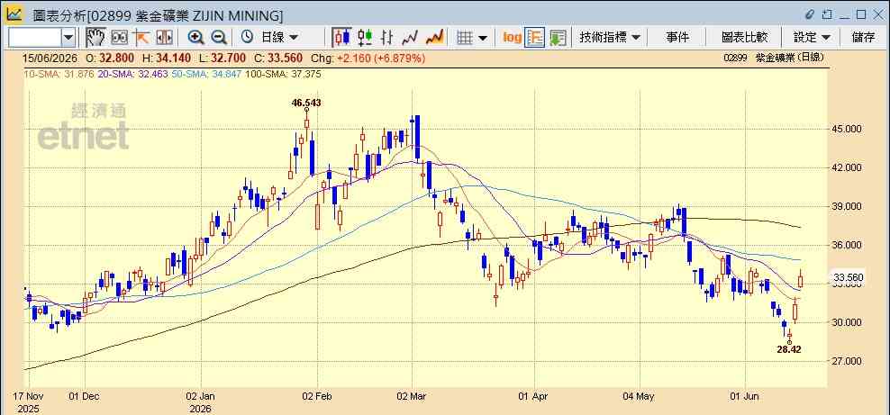Switch to red-blue candlestick chart type

coord(341,38)
